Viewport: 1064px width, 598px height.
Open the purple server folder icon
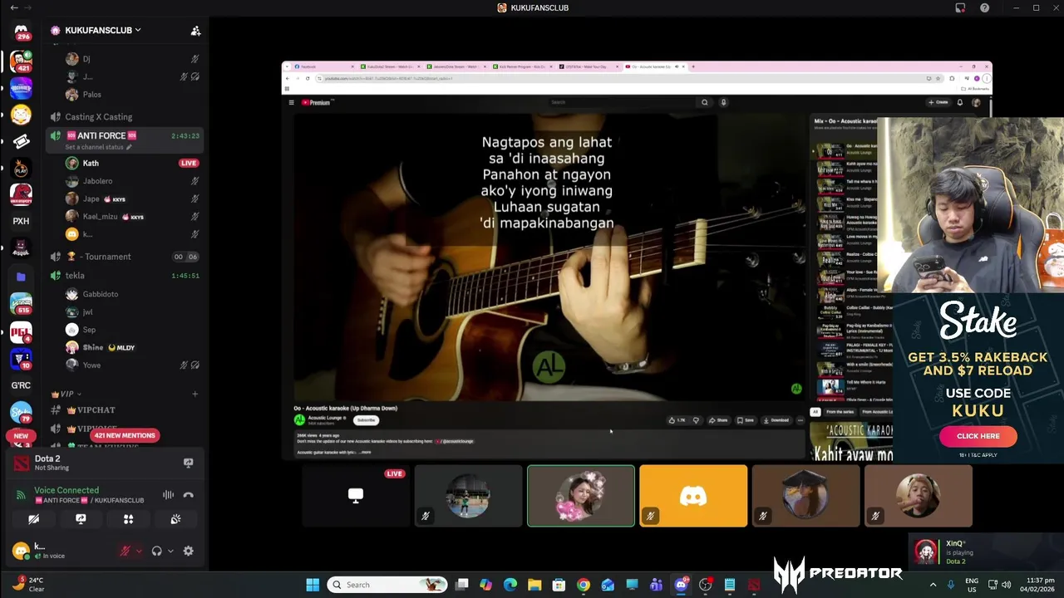click(21, 277)
